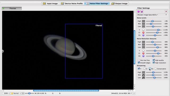The image size is (170, 96).
Task: Click the white Y circle under Noise Reduction Amounts
Action: tap(143, 51)
